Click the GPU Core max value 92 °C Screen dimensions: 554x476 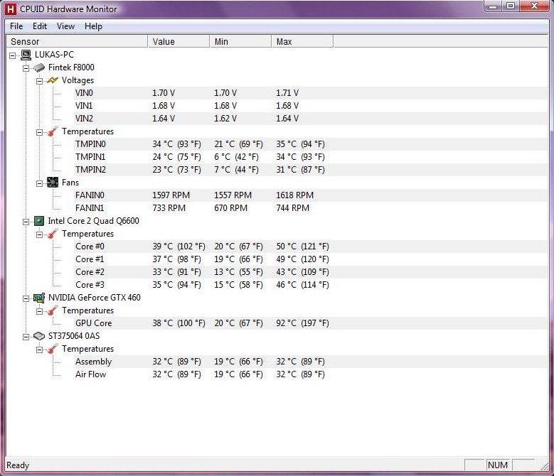click(302, 323)
